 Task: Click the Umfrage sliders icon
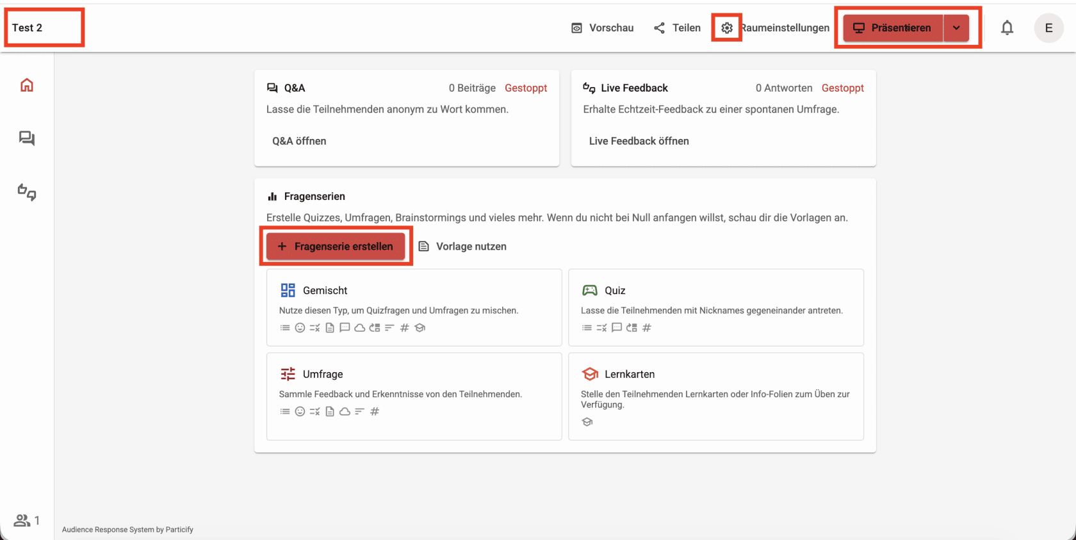click(x=288, y=374)
